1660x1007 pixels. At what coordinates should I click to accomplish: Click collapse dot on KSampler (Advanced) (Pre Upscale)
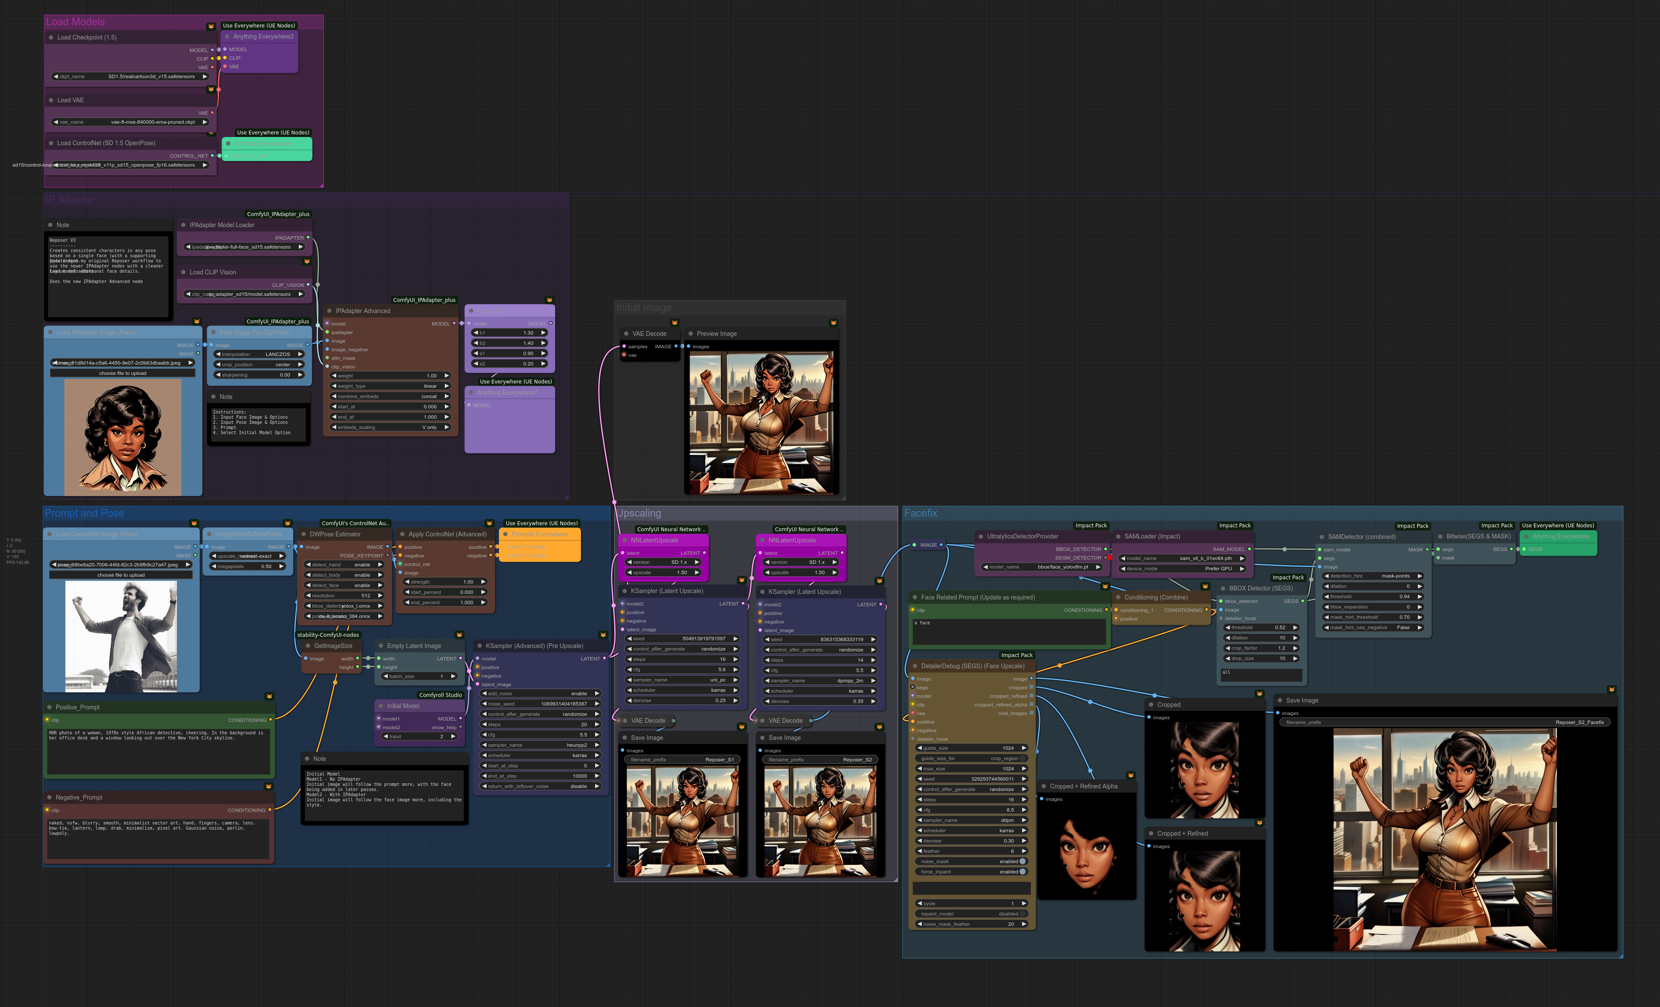[x=480, y=646]
